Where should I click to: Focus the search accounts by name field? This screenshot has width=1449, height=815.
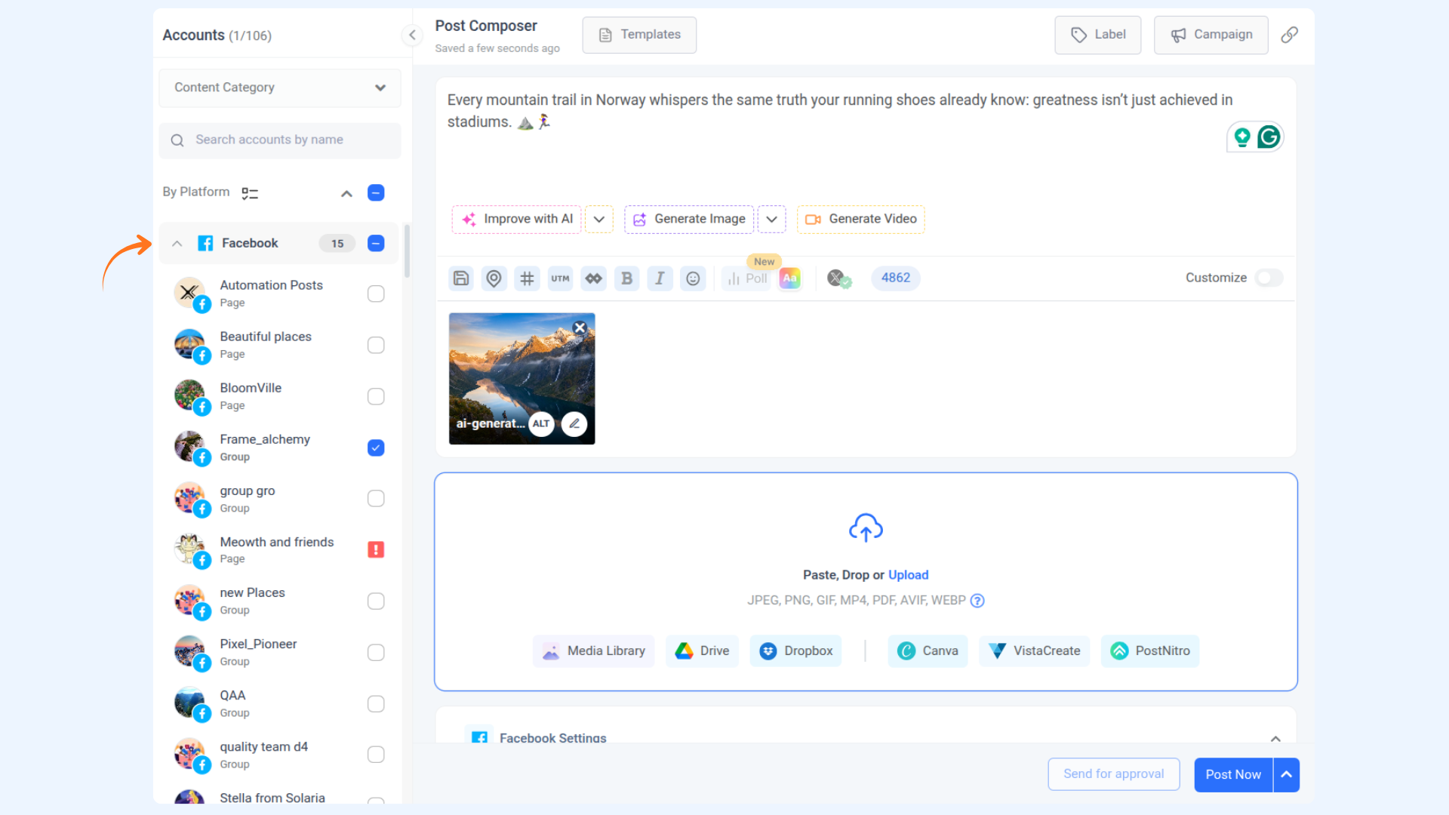coord(280,140)
